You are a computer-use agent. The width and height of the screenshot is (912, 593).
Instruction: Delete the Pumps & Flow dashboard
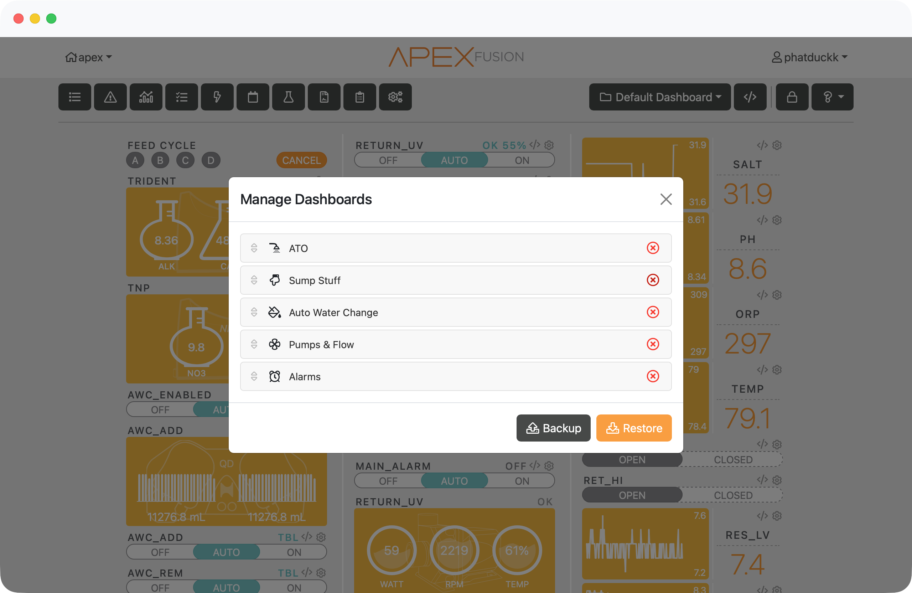(653, 344)
